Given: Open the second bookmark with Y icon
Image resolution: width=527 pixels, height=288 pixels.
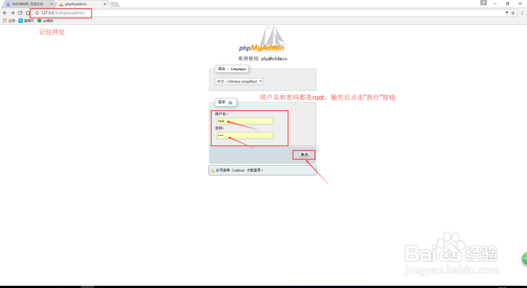Looking at the screenshot, I should point(26,21).
